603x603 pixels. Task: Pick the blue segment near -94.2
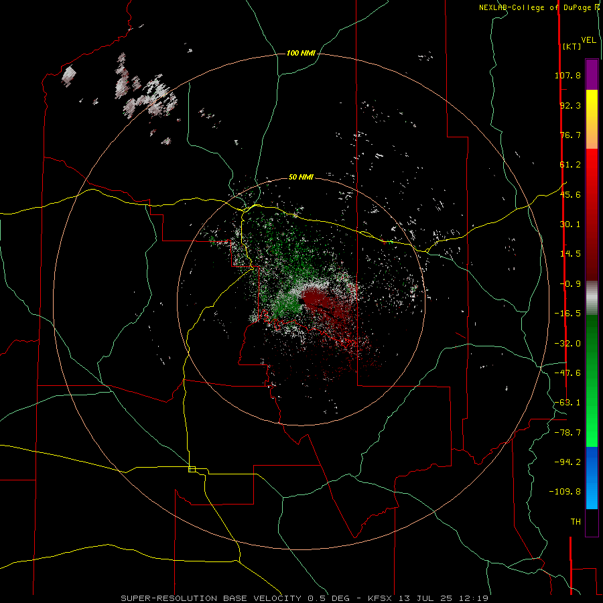[x=592, y=462]
